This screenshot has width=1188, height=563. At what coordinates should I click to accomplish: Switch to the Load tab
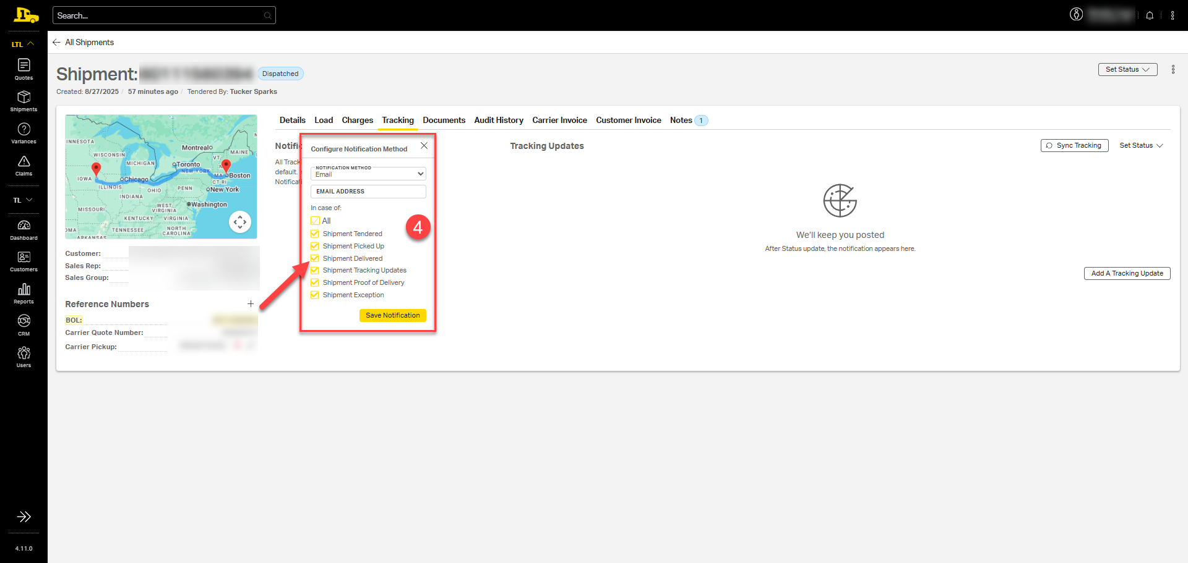point(324,121)
